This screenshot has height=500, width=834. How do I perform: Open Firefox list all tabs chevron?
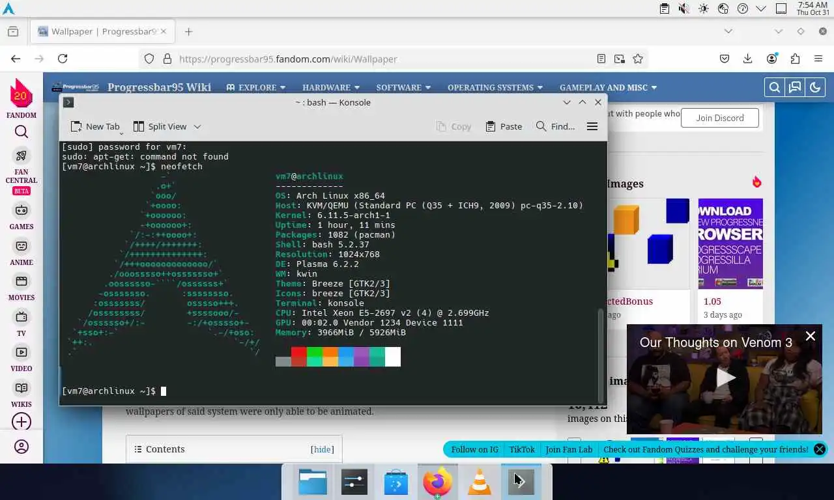point(728,31)
